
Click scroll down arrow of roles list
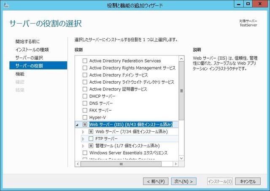[181, 158]
